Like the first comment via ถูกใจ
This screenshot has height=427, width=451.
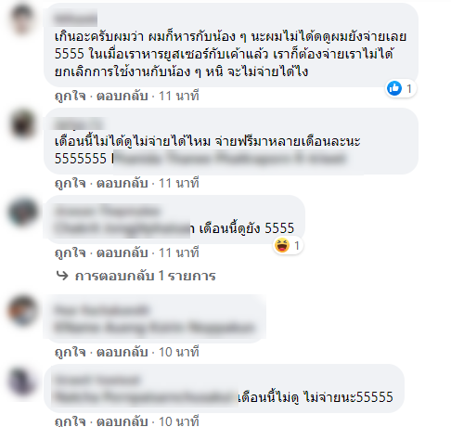(x=71, y=96)
